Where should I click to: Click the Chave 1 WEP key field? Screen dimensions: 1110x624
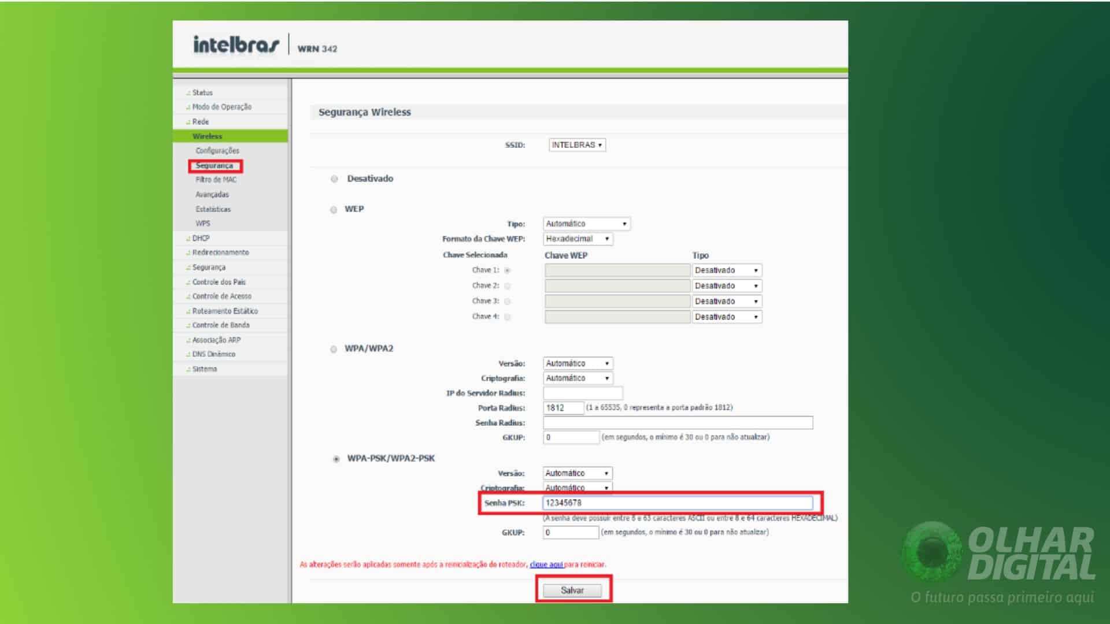tap(617, 270)
